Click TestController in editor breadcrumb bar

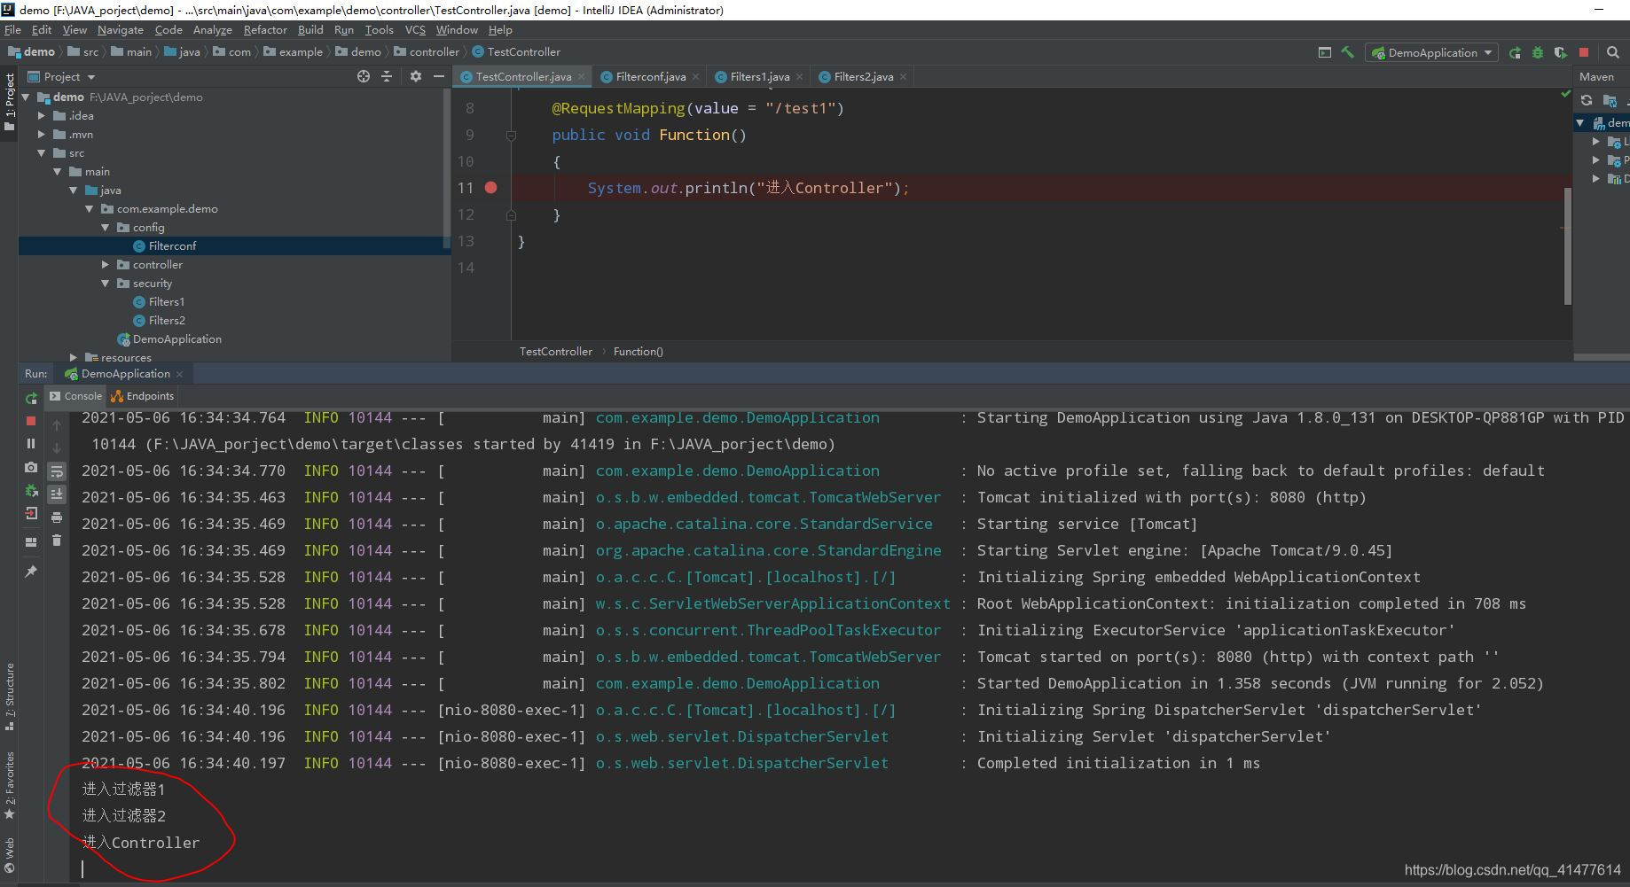[555, 352]
